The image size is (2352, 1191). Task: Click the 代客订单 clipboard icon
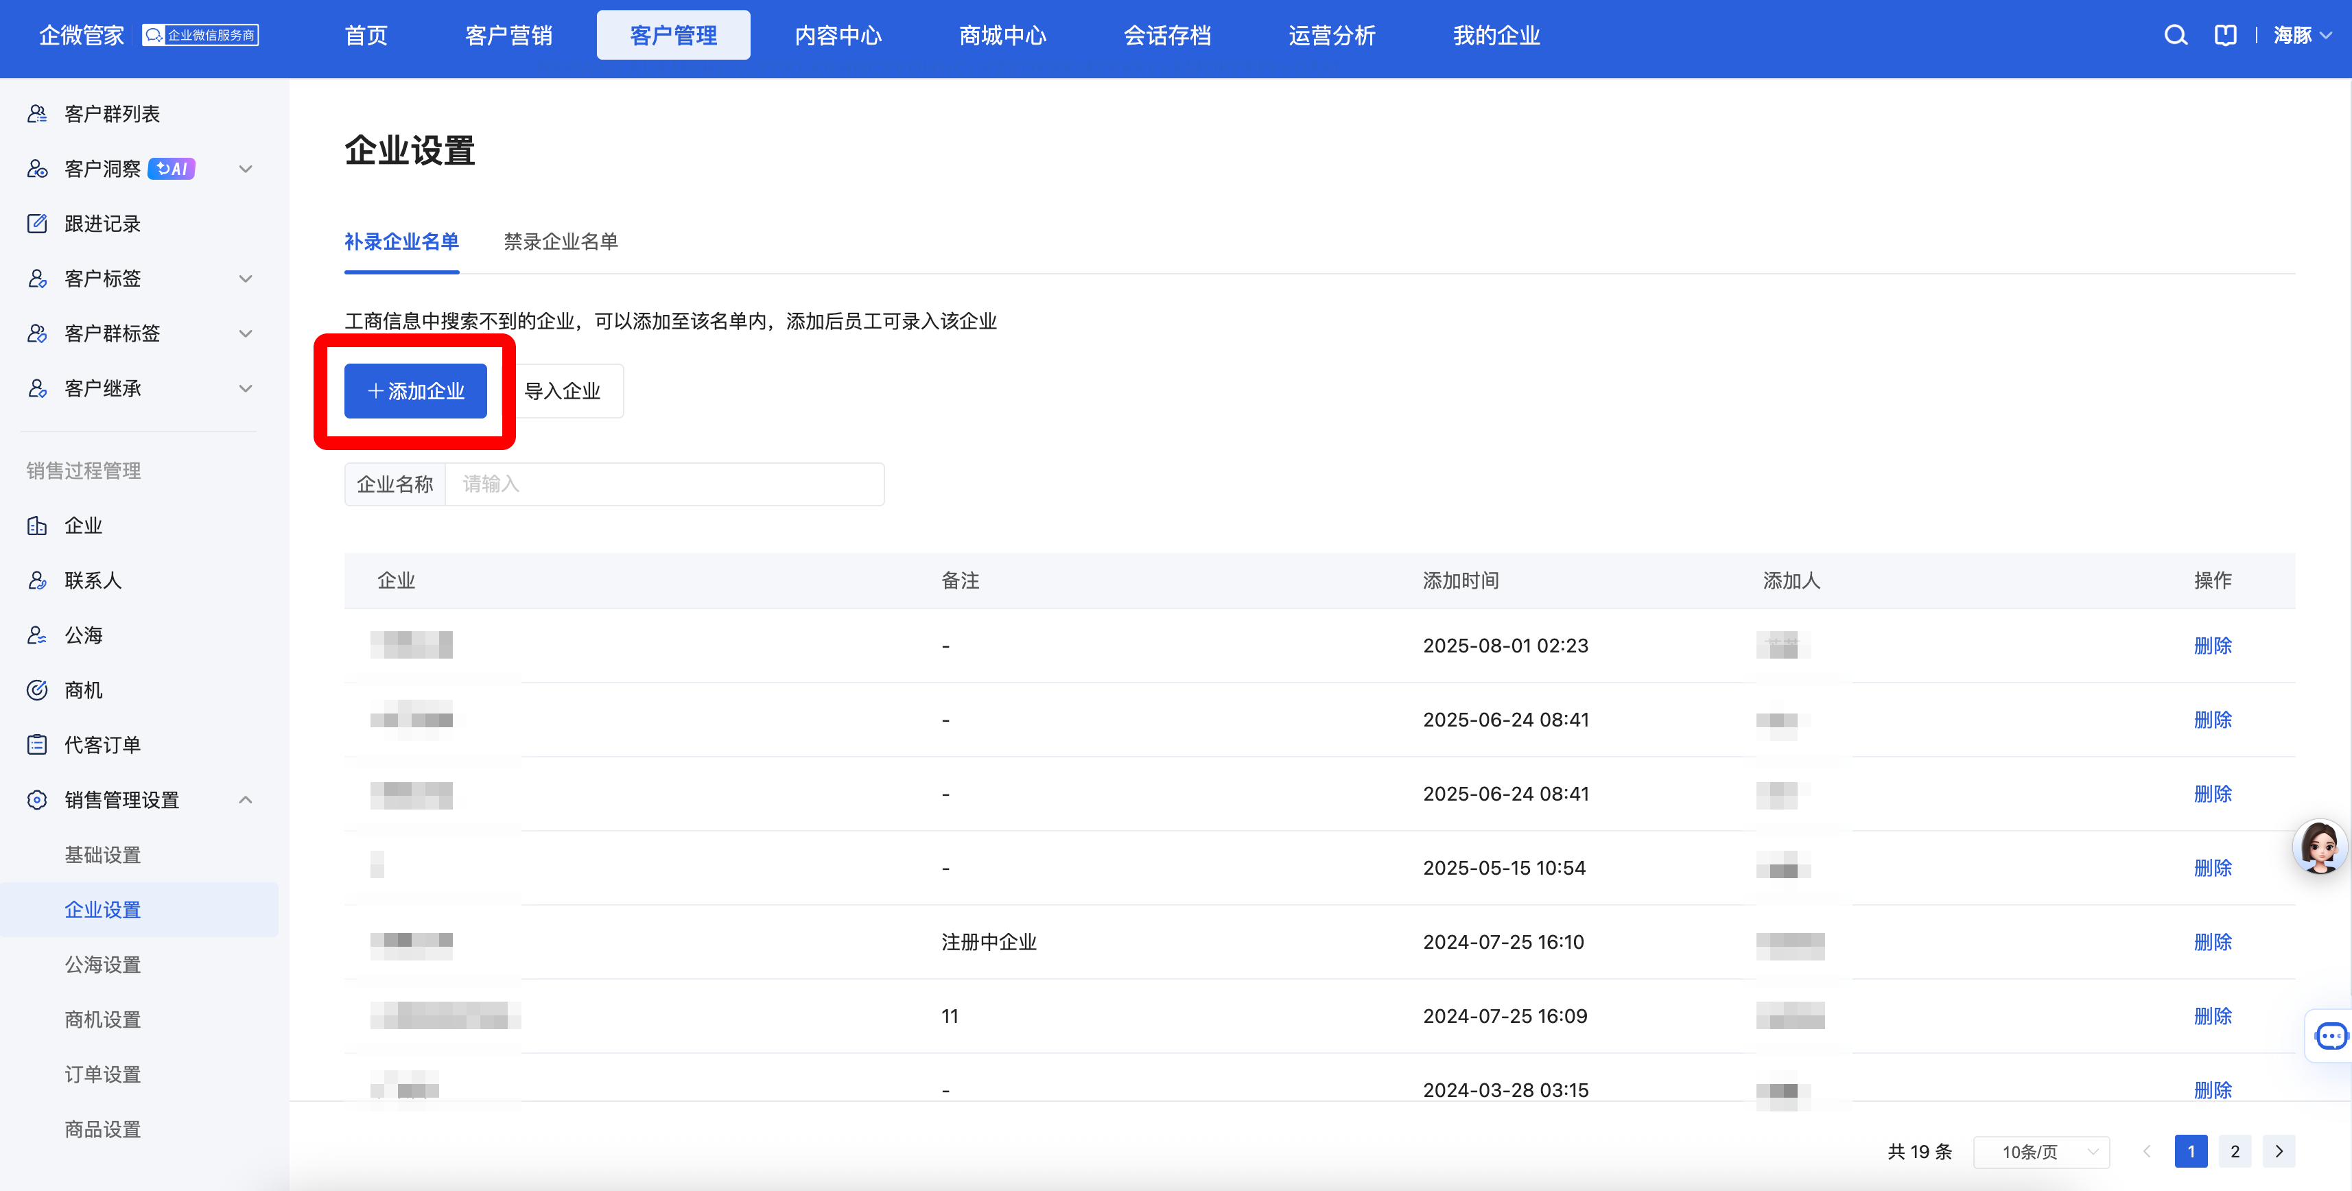tap(36, 744)
